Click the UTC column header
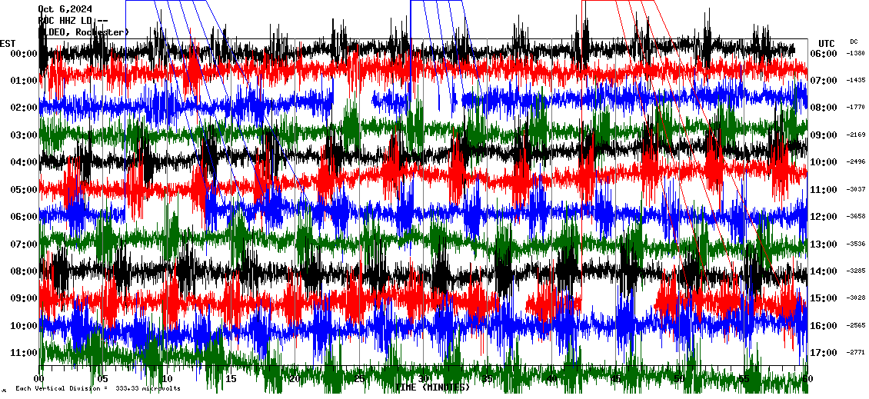This screenshot has width=869, height=399. pos(826,43)
